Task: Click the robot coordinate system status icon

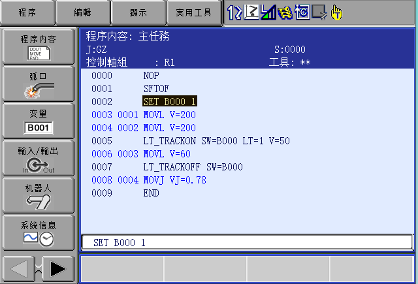Action: 251,12
